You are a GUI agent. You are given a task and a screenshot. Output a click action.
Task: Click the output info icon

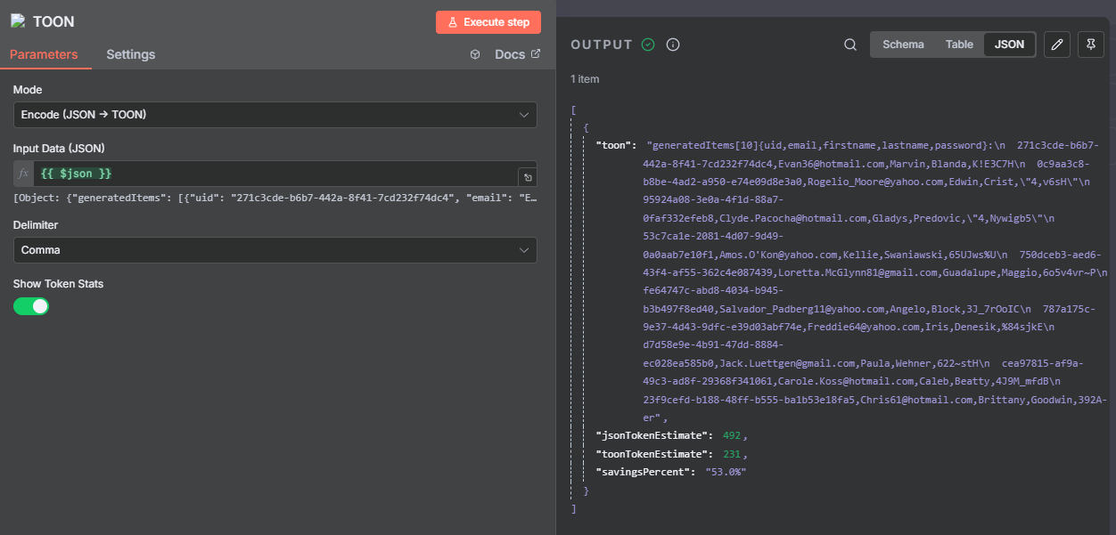(x=673, y=45)
